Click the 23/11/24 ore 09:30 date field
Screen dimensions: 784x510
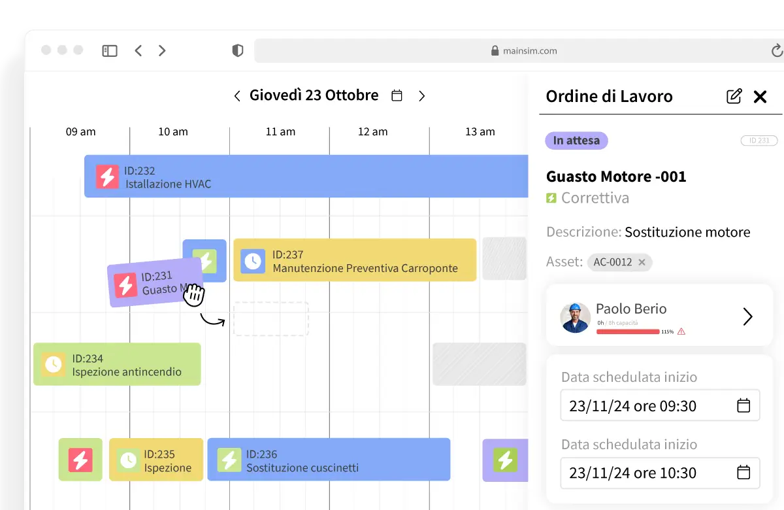(660, 405)
